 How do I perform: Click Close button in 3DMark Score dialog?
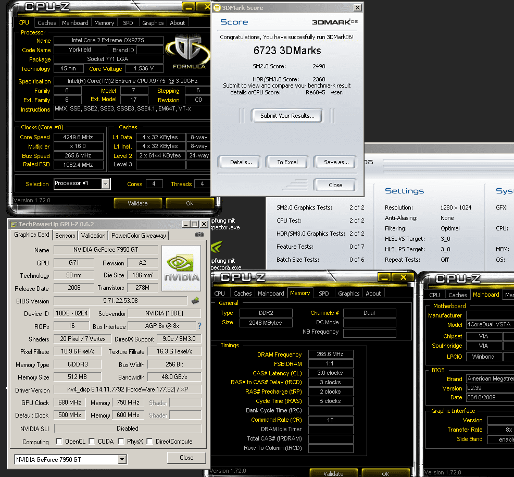pos(335,185)
